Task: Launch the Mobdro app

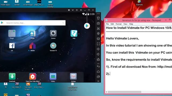Action: [x=33, y=47]
